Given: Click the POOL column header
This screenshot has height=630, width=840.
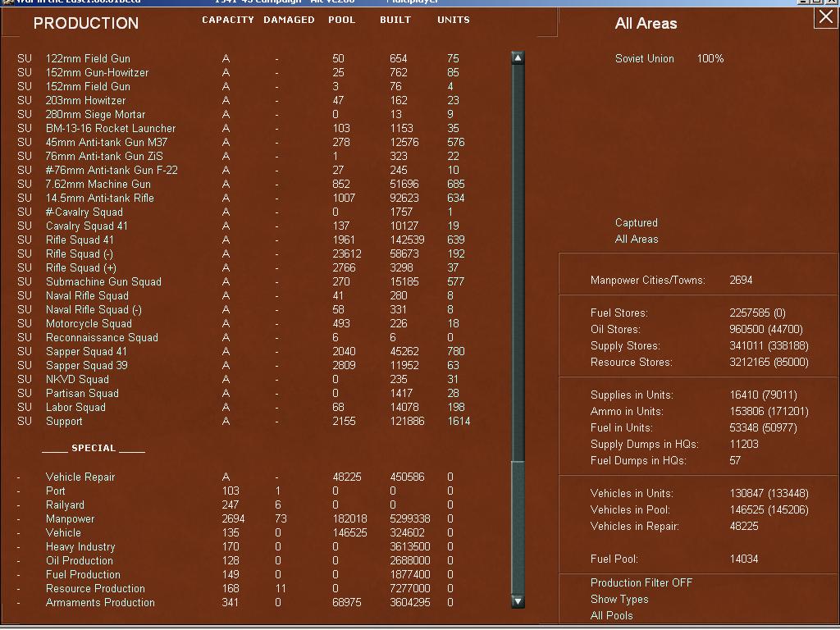Looking at the screenshot, I should (x=342, y=20).
